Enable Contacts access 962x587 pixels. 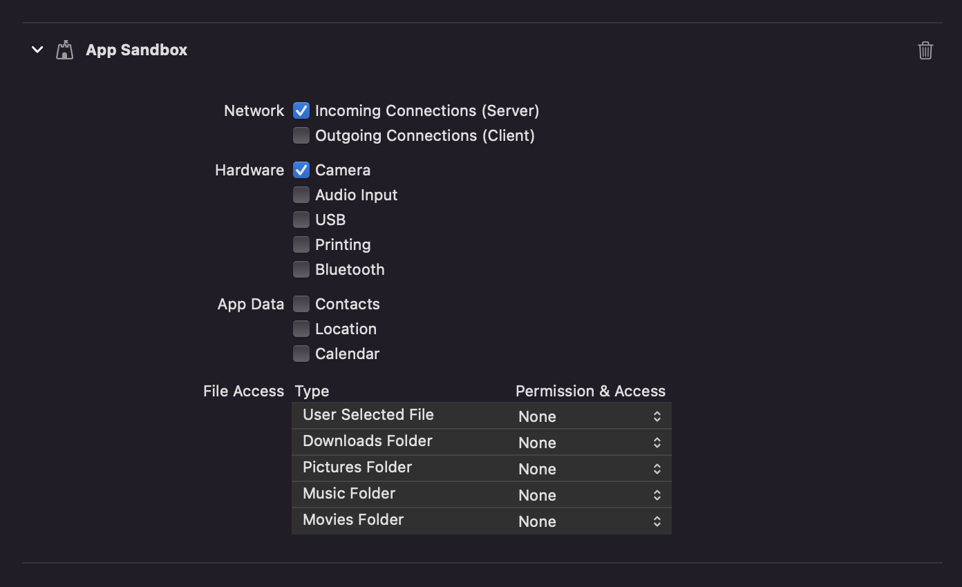pos(301,304)
